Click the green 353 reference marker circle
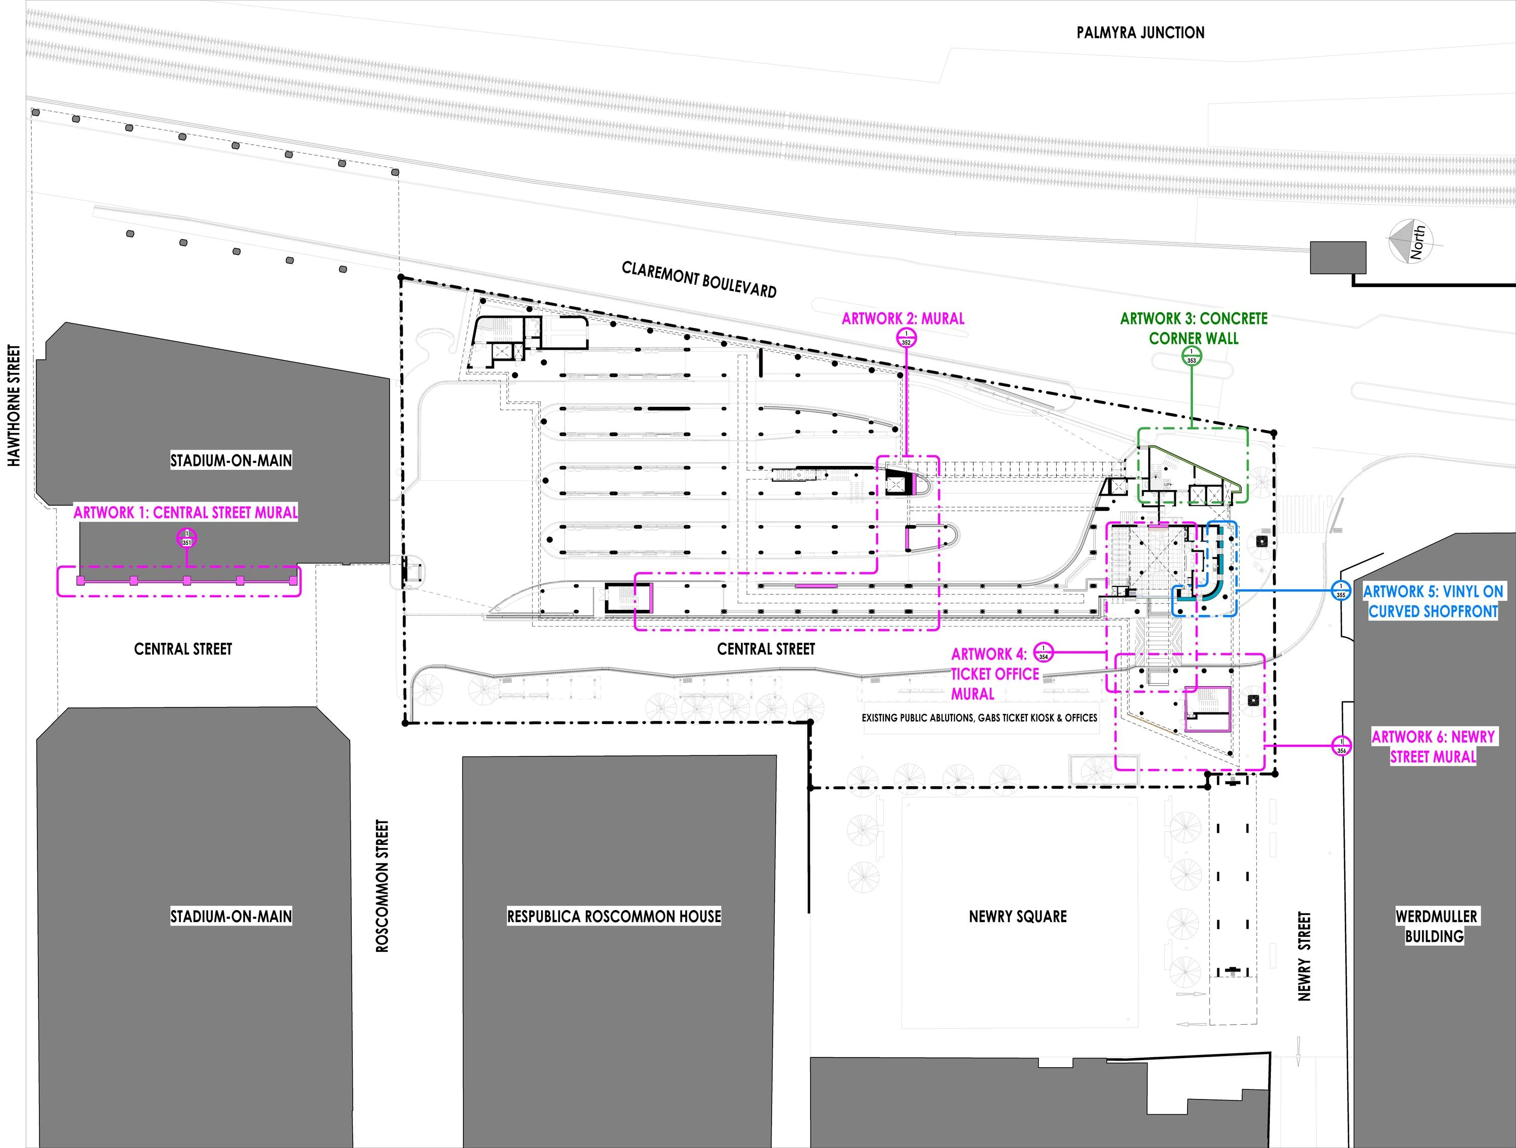This screenshot has height=1148, width=1516. click(1191, 355)
